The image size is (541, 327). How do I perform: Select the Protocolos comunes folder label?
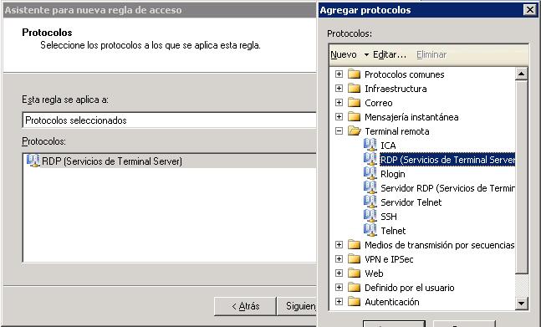tap(405, 74)
